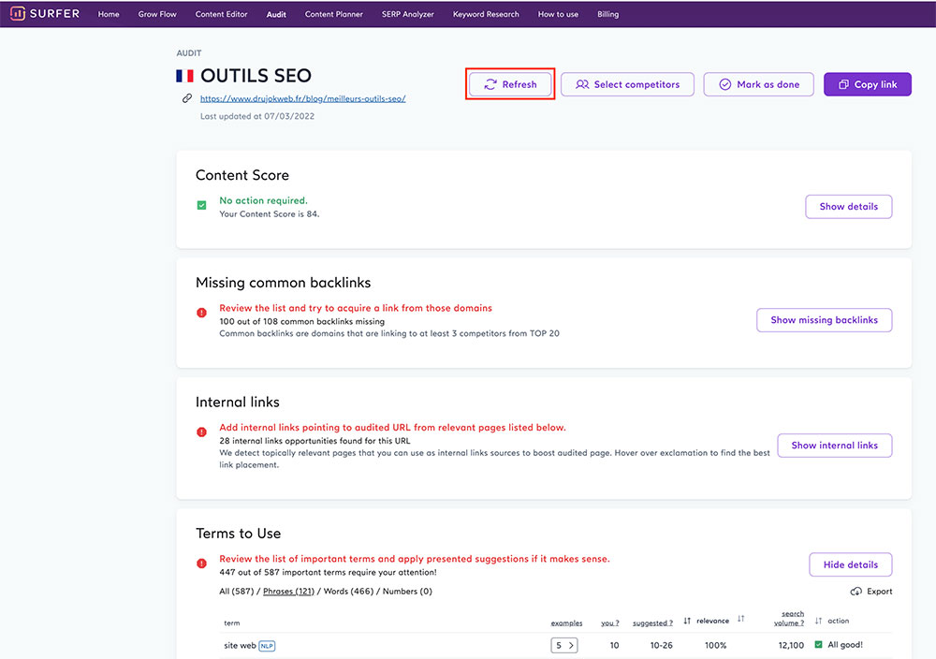This screenshot has height=659, width=936.
Task: Click the Export cloud icon
Action: pyautogui.click(x=856, y=592)
